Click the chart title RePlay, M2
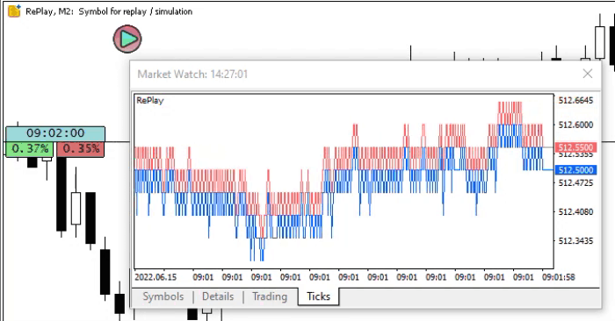 click(49, 11)
